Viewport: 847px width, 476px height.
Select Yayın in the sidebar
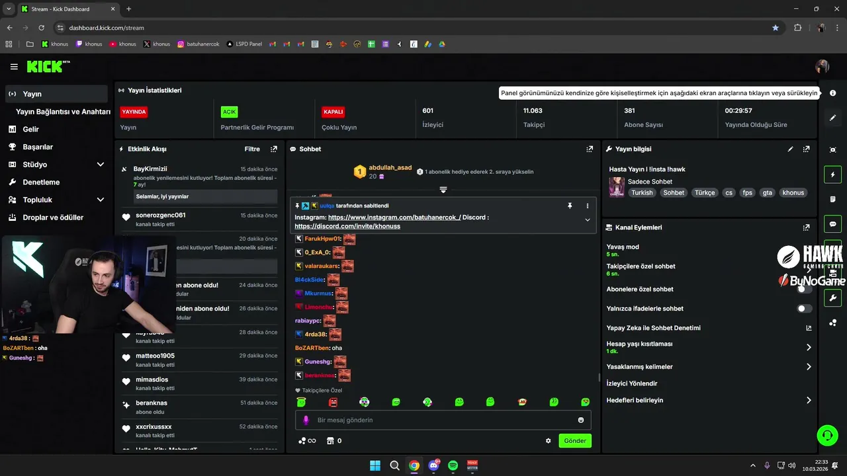pyautogui.click(x=56, y=94)
